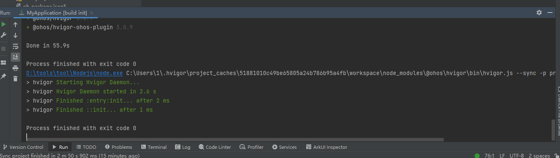
Task: Select the MyApplication [build init] tab
Action: [x=56, y=13]
